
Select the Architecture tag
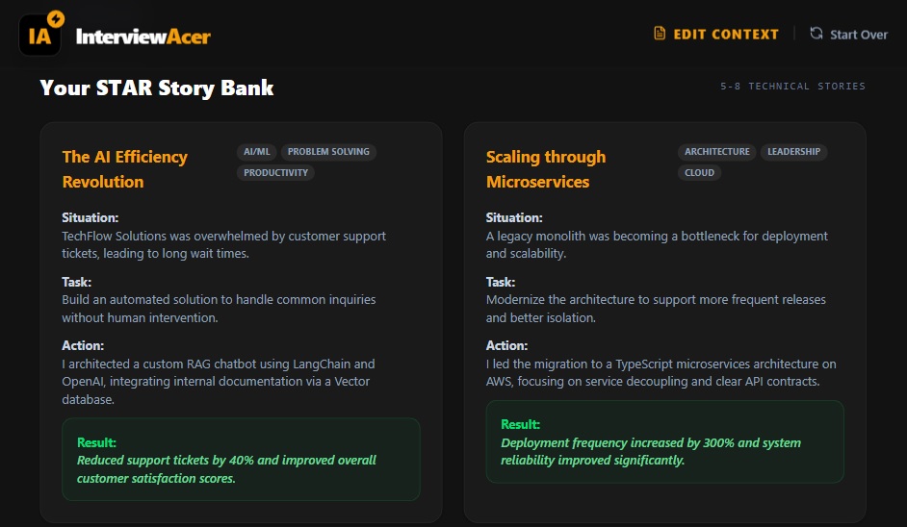pyautogui.click(x=716, y=151)
